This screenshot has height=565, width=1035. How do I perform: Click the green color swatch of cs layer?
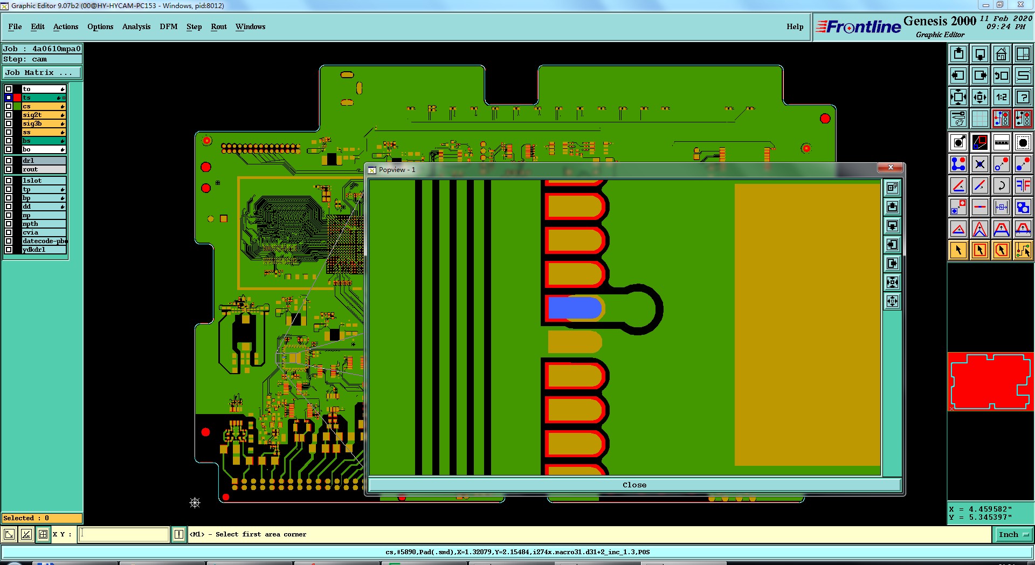(17, 106)
